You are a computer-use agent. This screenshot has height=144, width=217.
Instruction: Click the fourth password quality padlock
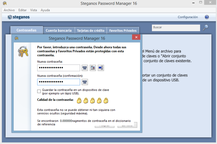[x=99, y=100]
